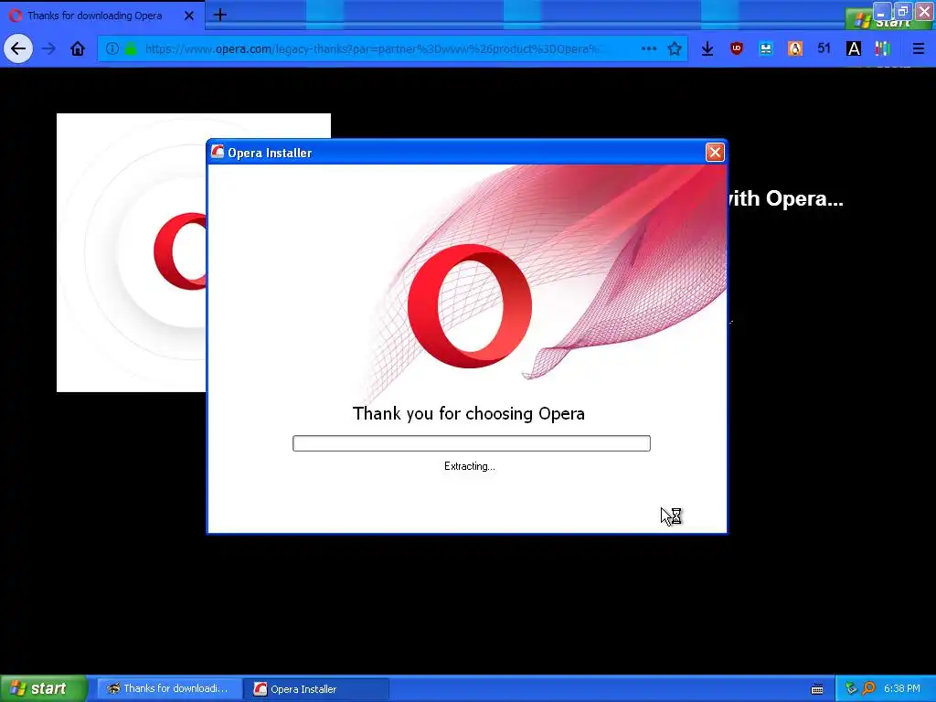The image size is (936, 702).
Task: Open the browser home page icon
Action: [78, 48]
